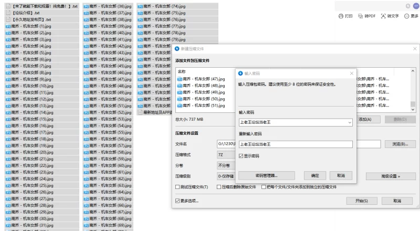This screenshot has width=420, height=231.
Task: Select file 南乔 - 机车女郎 (44).jpg in folder
Action: coord(108,59)
